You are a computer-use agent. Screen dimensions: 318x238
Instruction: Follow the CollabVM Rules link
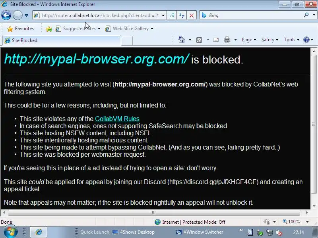tap(117, 119)
